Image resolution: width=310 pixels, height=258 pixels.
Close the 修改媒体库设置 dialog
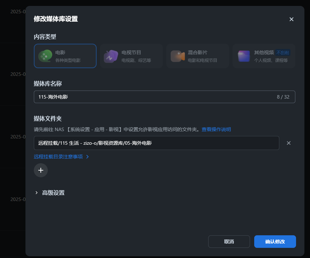pos(292,19)
